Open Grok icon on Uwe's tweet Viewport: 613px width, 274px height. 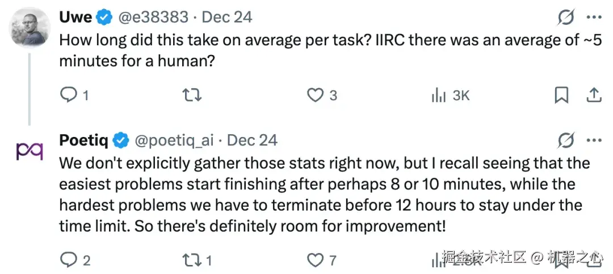pyautogui.click(x=566, y=18)
